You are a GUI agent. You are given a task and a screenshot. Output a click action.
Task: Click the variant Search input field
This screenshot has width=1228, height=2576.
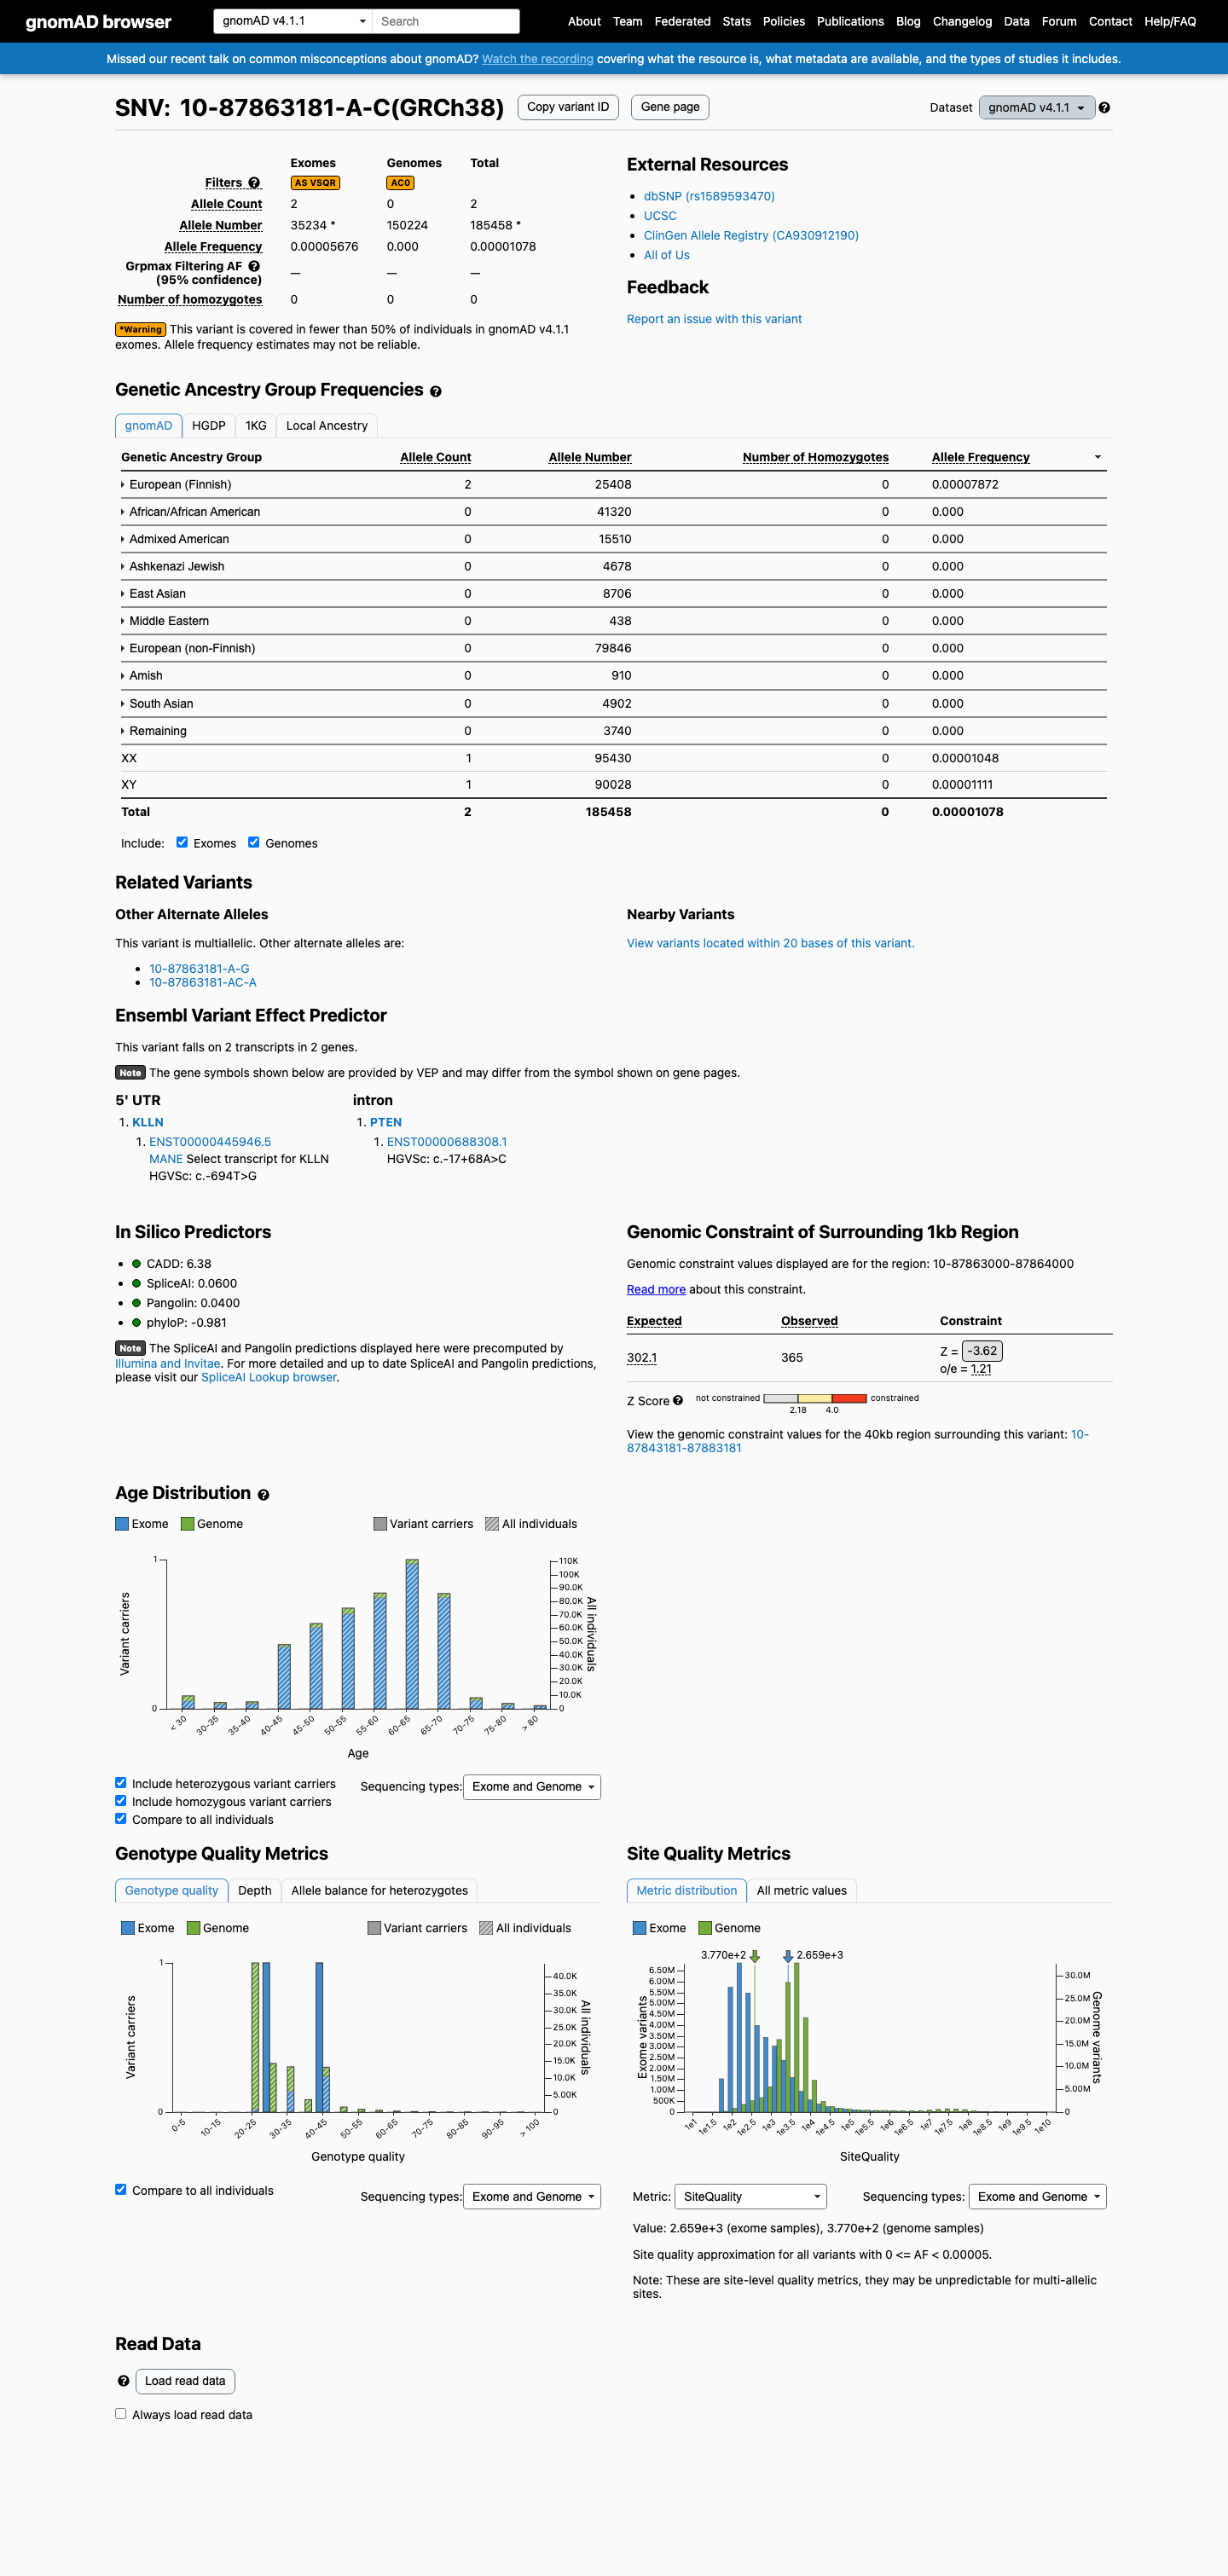click(446, 21)
